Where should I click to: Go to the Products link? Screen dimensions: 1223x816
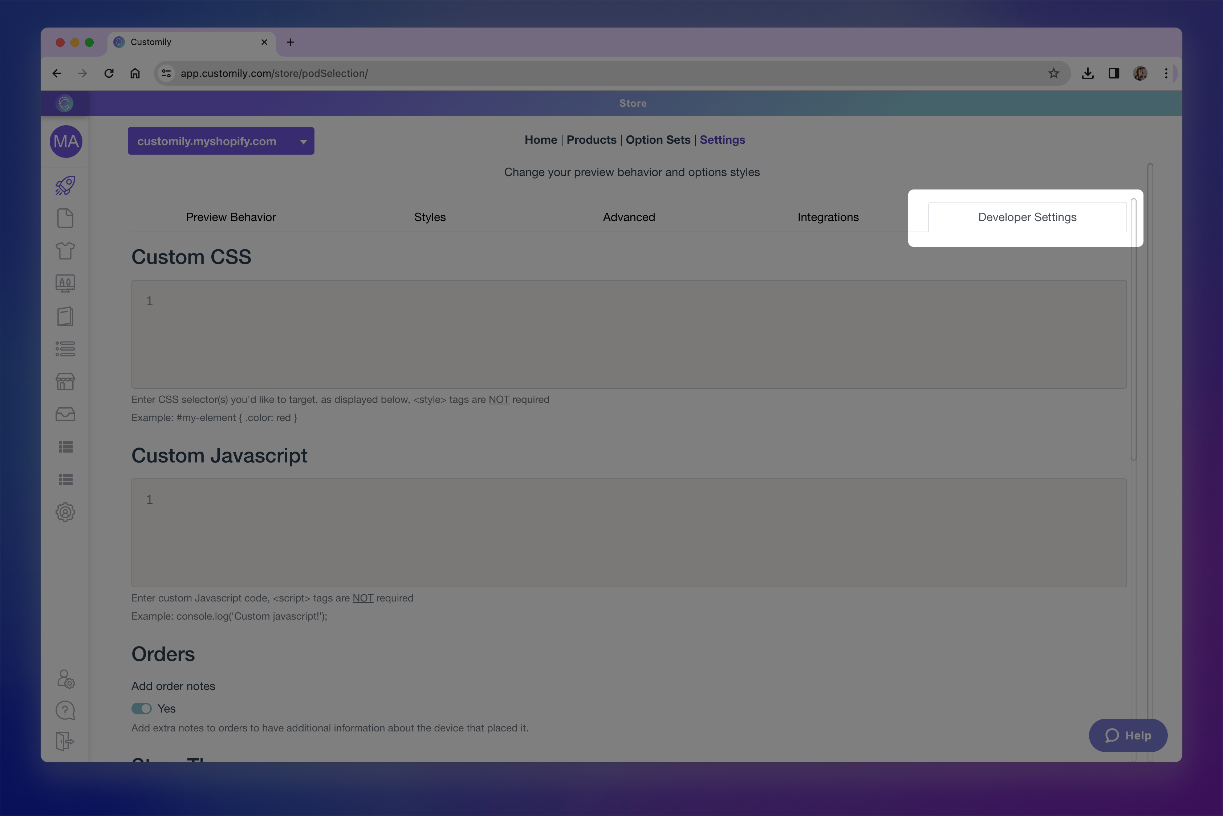(592, 140)
